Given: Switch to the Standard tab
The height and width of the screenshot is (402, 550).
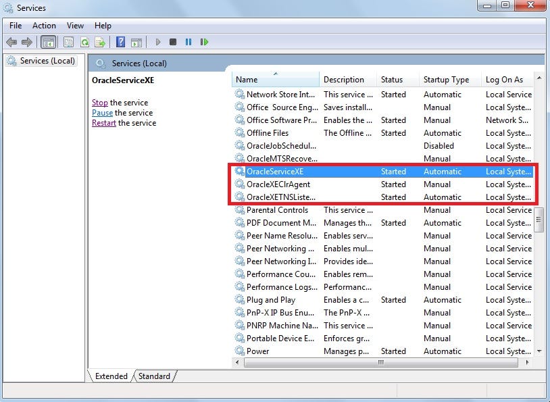Looking at the screenshot, I should (x=154, y=376).
